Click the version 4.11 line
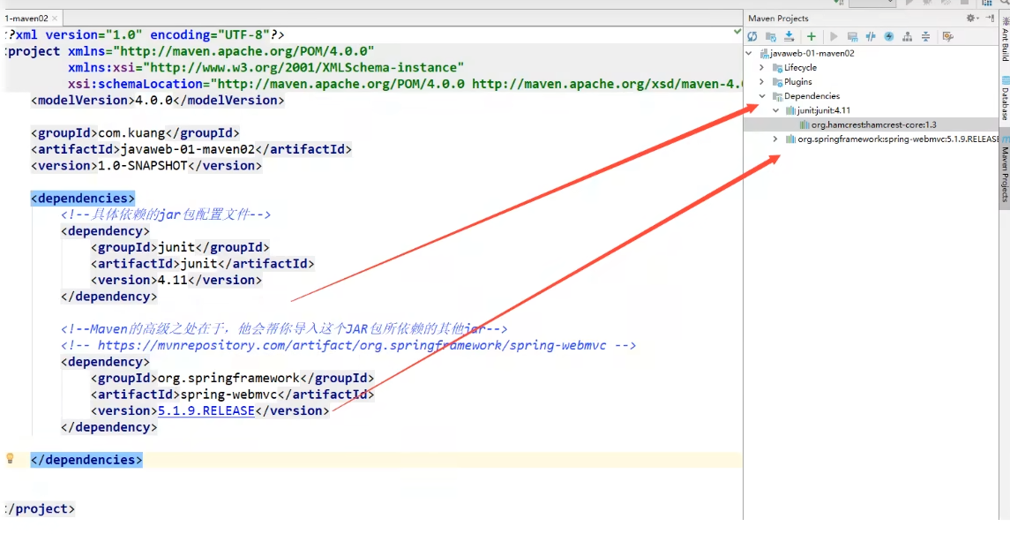This screenshot has width=1010, height=534. pos(176,280)
